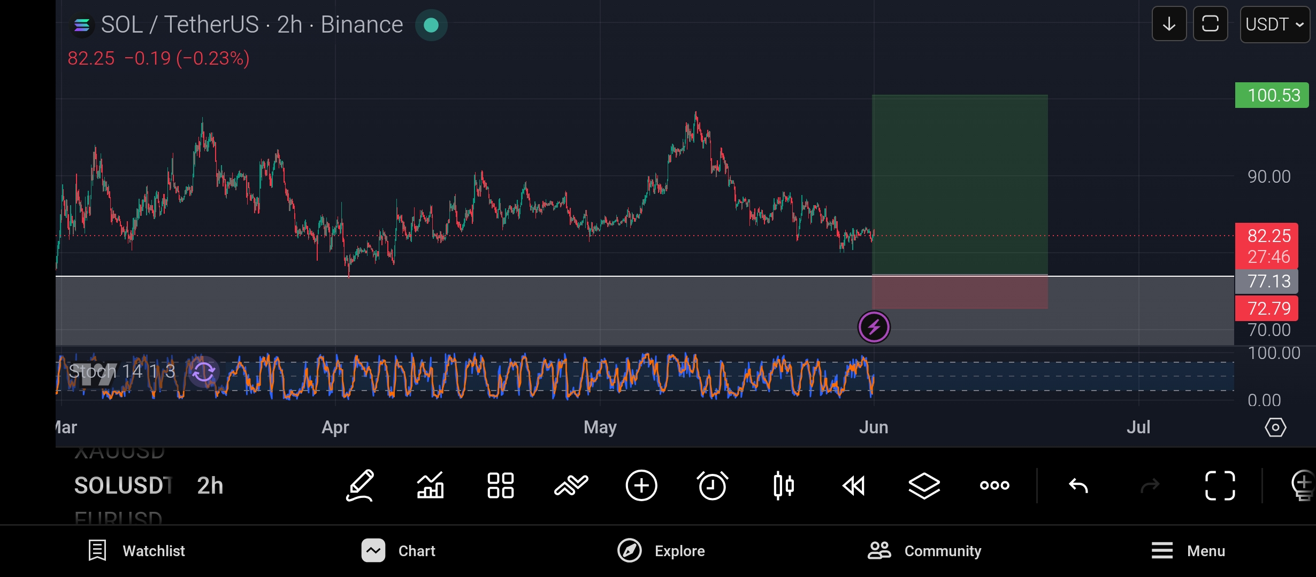The width and height of the screenshot is (1316, 577).
Task: Change the 2h timeframe button
Action: pyautogui.click(x=210, y=486)
